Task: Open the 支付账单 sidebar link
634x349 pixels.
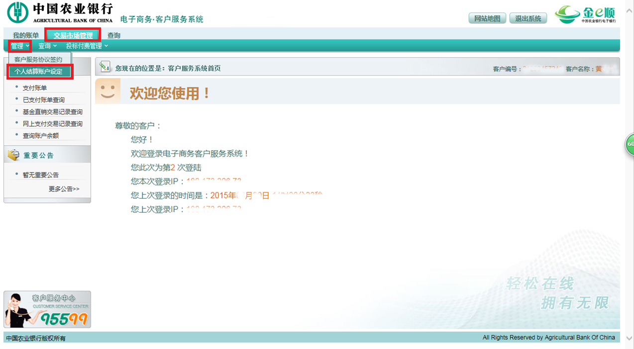Action: (x=35, y=88)
